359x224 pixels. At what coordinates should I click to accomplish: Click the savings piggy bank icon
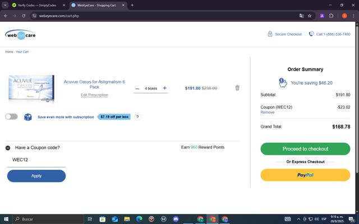(283, 83)
